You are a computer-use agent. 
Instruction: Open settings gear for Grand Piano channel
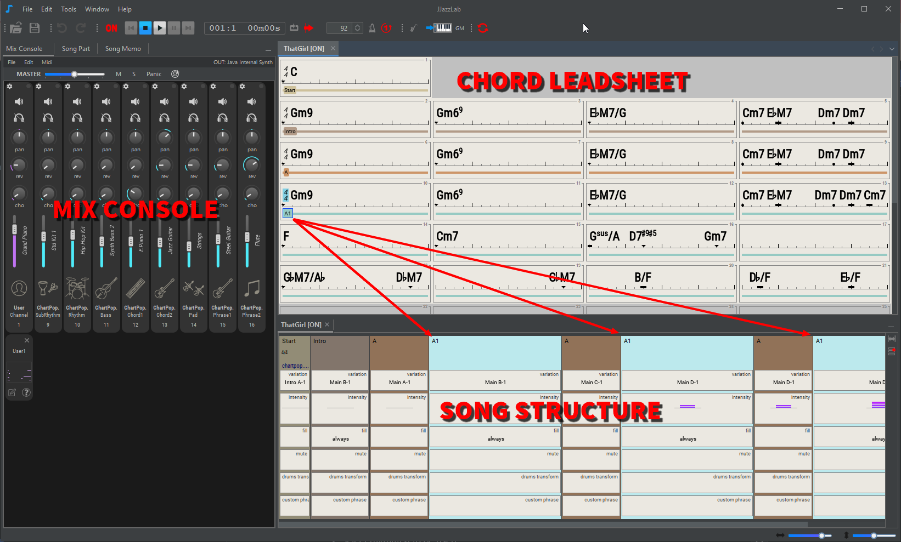pos(9,87)
